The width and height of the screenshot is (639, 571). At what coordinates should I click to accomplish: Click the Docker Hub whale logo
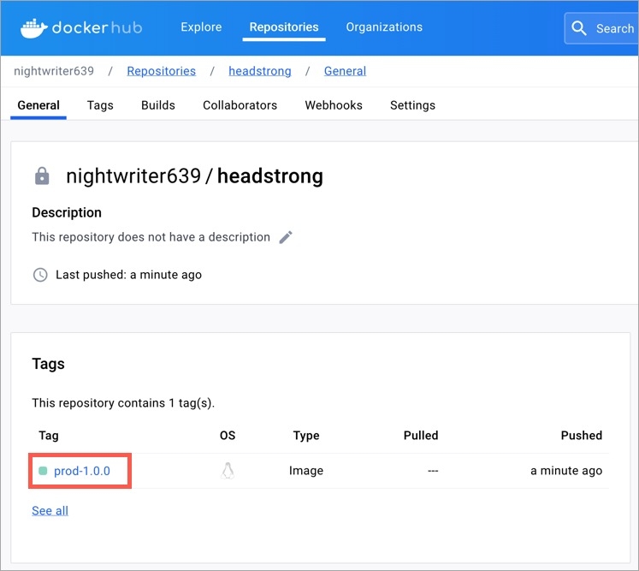coord(34,27)
